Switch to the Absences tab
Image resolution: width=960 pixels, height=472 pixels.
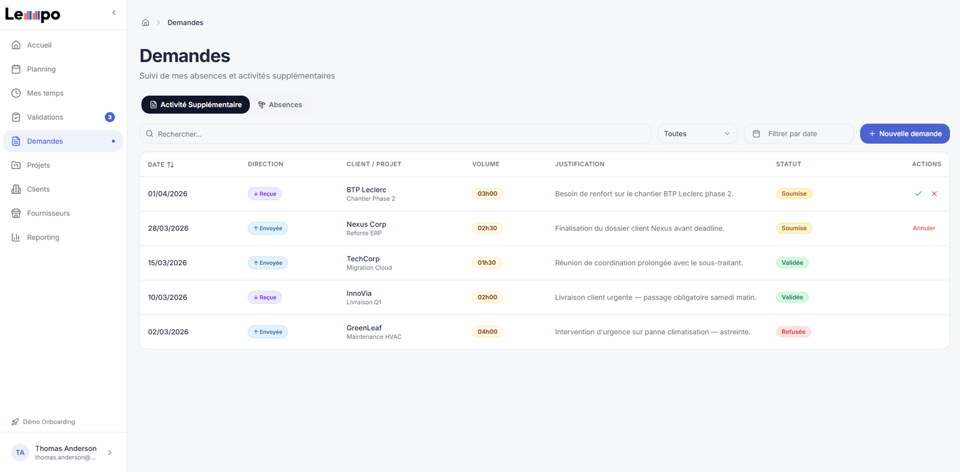[280, 105]
